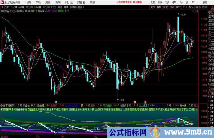Toggle 叠加 overlay mode
Viewport: 214px width, 138px height.
point(159,7)
